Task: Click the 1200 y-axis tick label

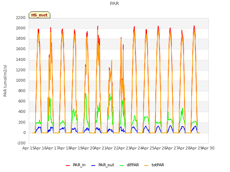Action: coord(21,70)
